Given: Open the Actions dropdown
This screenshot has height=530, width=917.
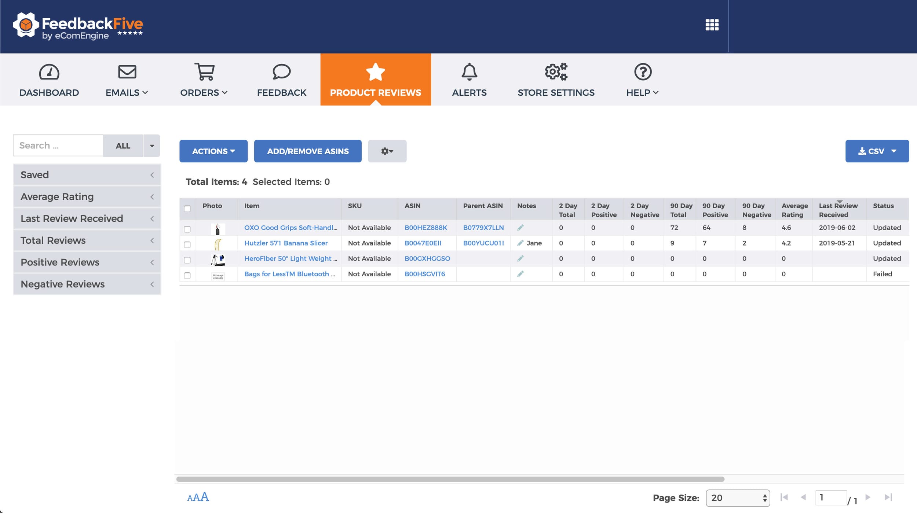Looking at the screenshot, I should (213, 151).
